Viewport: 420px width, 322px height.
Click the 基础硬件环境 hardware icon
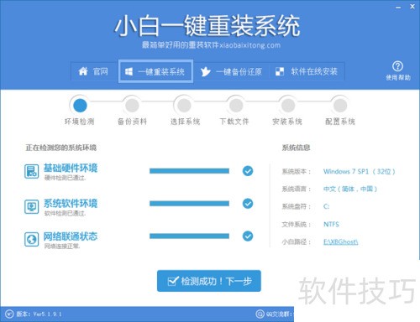pyautogui.click(x=31, y=171)
